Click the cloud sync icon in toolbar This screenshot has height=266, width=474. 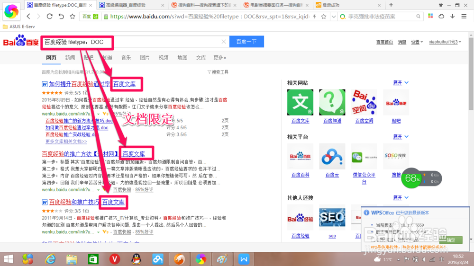point(441,16)
